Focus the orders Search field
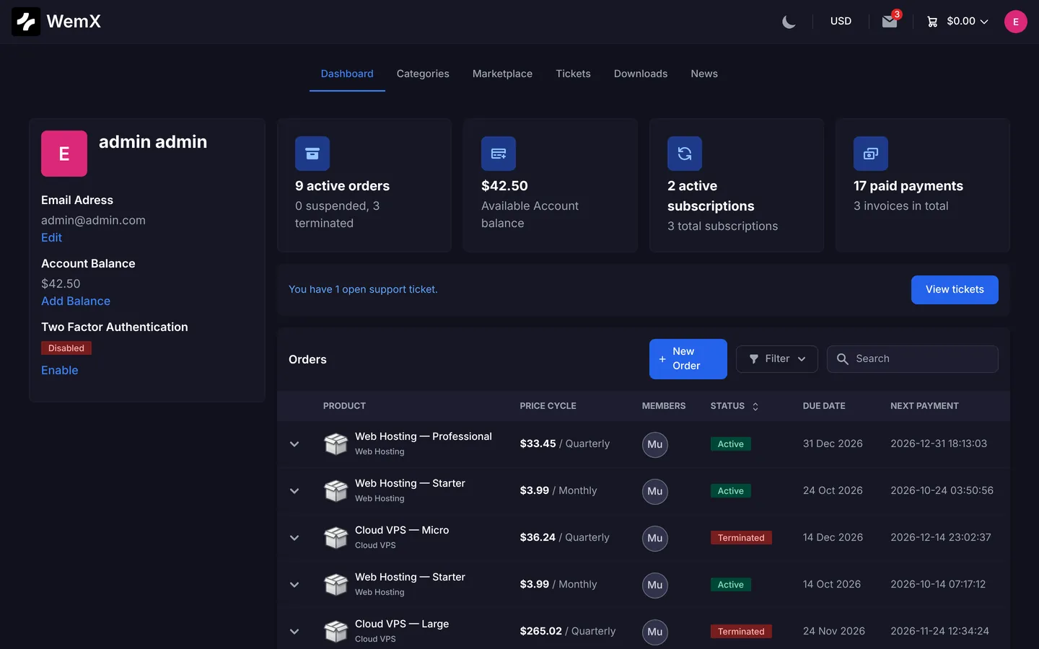This screenshot has width=1039, height=649. point(913,359)
